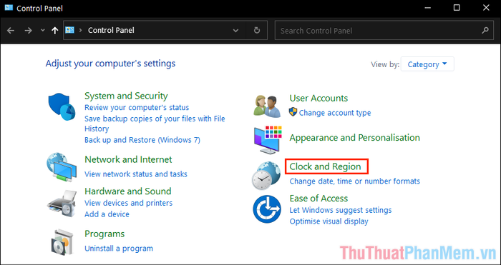The width and height of the screenshot is (501, 265).
Task: Select View devices and printers
Action: point(128,203)
